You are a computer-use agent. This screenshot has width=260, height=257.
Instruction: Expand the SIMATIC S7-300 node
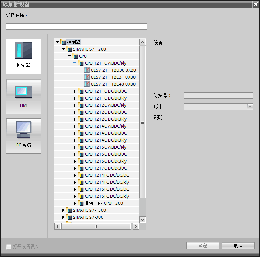[63, 217]
